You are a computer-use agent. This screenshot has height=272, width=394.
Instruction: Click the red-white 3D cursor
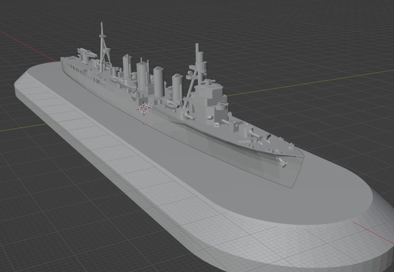click(143, 109)
